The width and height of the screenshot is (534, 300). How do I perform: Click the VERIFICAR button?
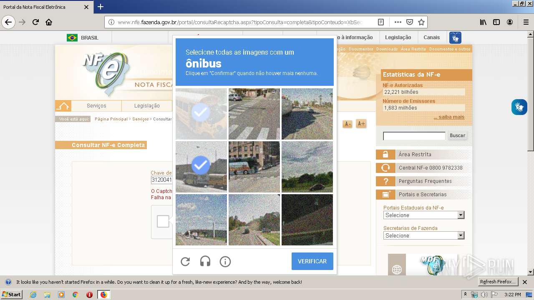[312, 261]
